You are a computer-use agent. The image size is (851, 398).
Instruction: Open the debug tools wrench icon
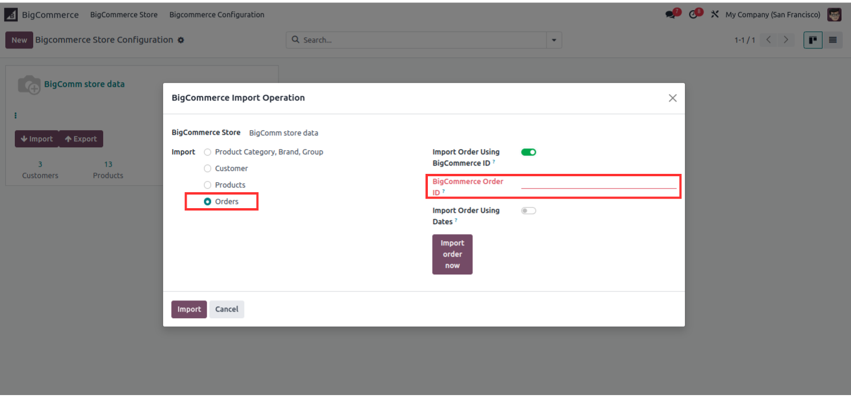tap(715, 15)
